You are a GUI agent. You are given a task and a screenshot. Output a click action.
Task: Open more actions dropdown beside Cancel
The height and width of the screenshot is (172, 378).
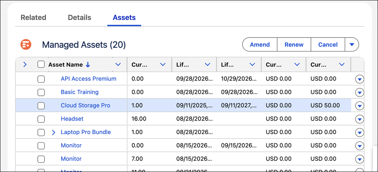[352, 45]
